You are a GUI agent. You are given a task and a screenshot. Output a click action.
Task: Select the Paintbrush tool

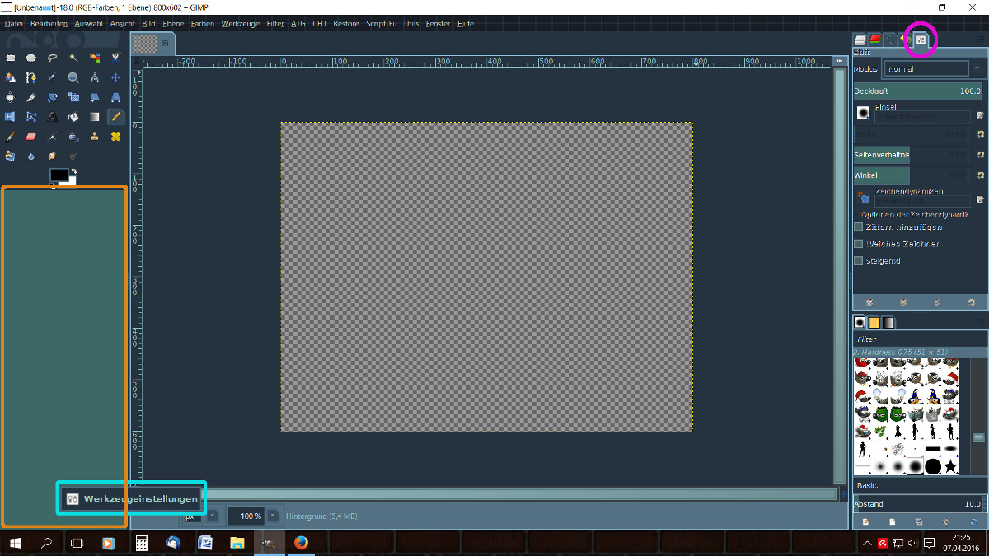(x=10, y=137)
